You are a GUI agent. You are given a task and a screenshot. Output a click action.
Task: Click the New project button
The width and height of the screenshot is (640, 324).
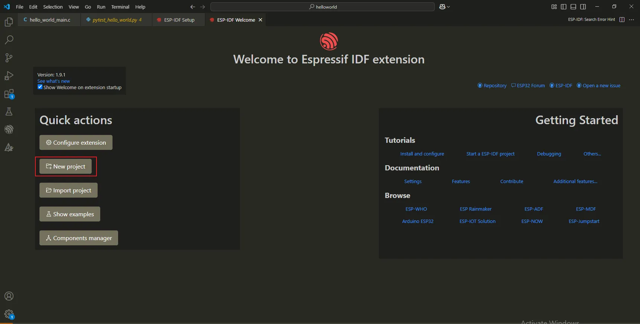click(x=66, y=166)
